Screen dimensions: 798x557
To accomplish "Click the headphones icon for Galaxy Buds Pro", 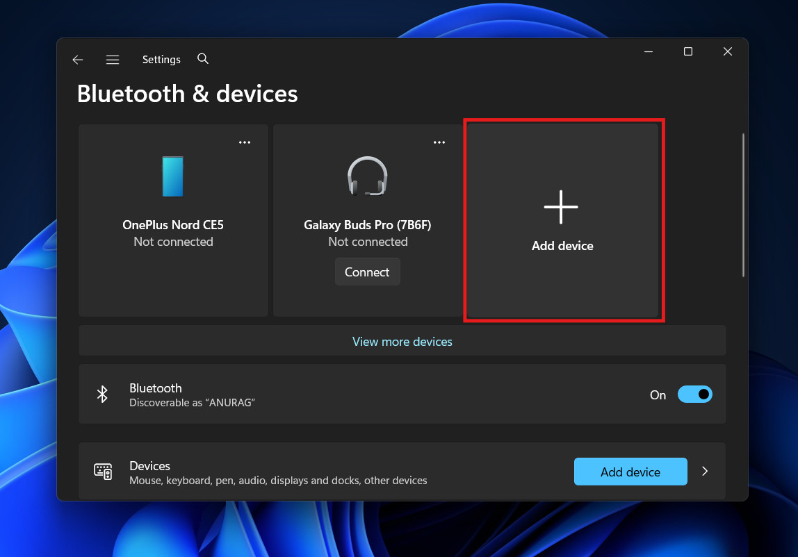I will tap(367, 176).
